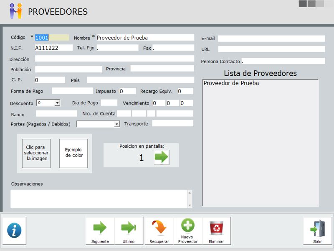Click the blue info icon
Viewport: 334px width, 251px height.
click(x=14, y=231)
